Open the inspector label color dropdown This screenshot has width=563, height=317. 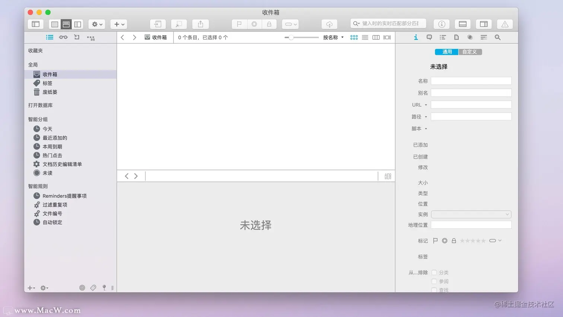click(495, 241)
